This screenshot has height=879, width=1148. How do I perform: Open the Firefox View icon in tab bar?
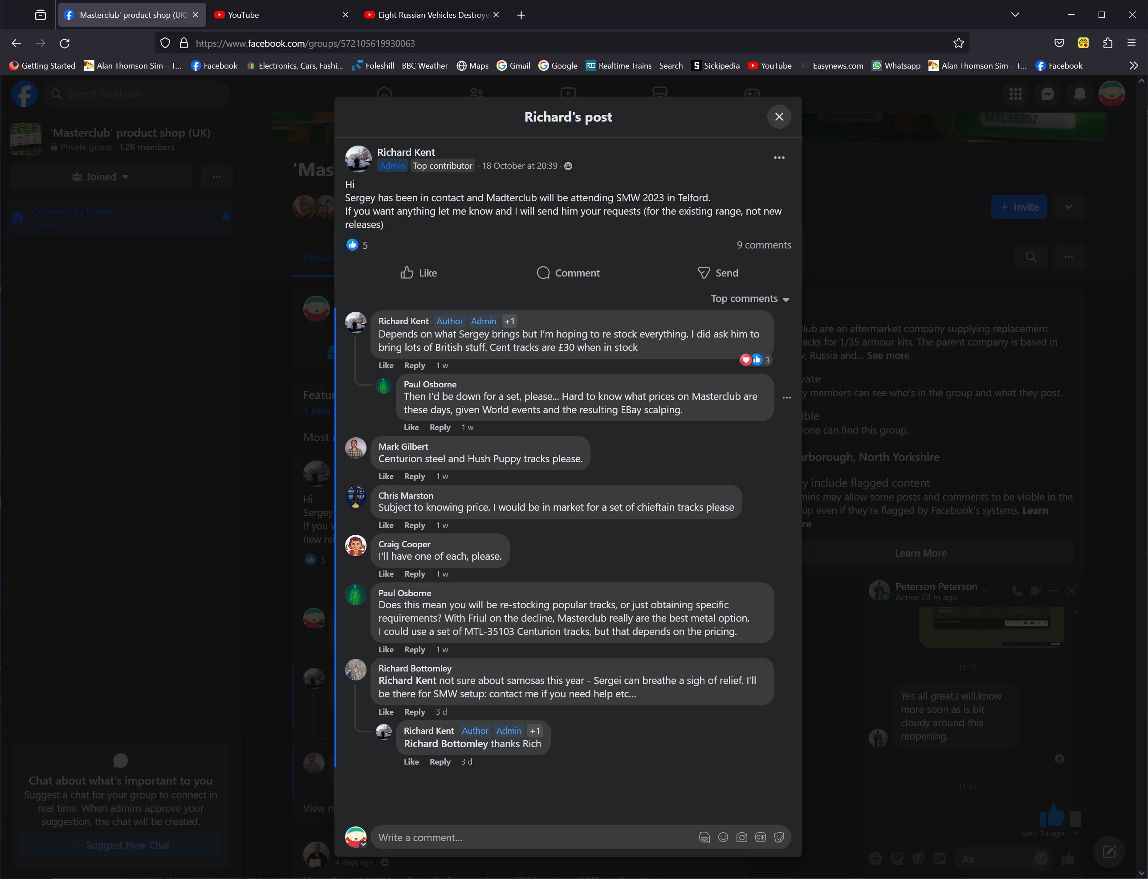pos(40,15)
